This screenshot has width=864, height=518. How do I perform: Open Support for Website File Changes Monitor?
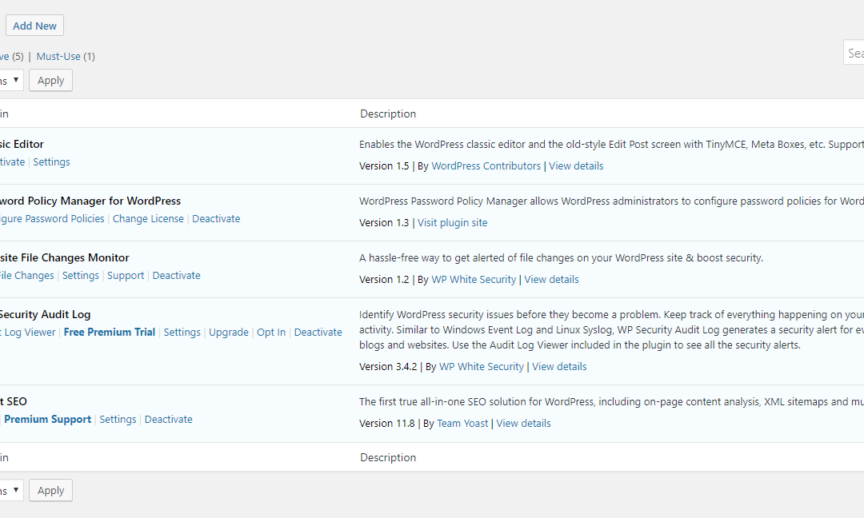126,275
